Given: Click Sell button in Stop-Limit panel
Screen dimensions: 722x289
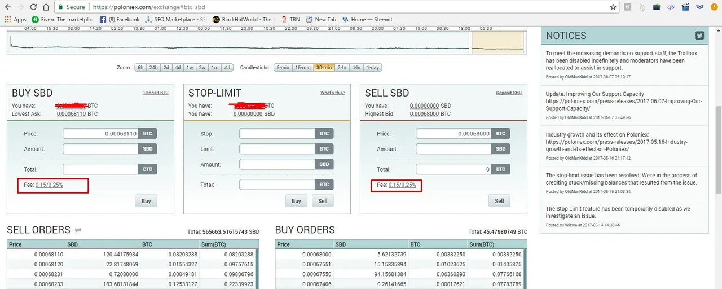Looking at the screenshot, I should [x=323, y=200].
